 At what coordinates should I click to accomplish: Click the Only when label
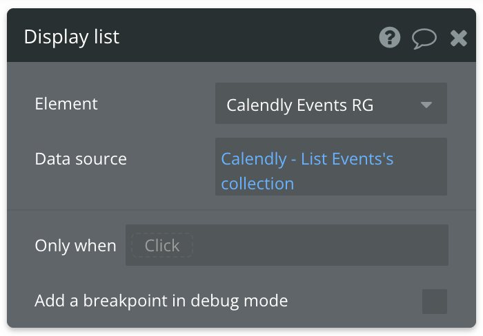coord(75,246)
